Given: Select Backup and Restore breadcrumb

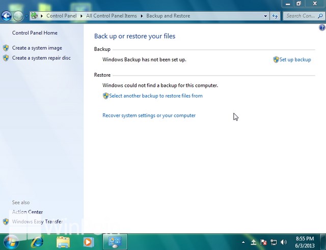Looking at the screenshot, I should click(168, 16).
